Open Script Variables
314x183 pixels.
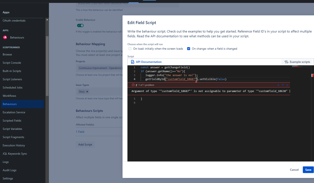[12, 129]
